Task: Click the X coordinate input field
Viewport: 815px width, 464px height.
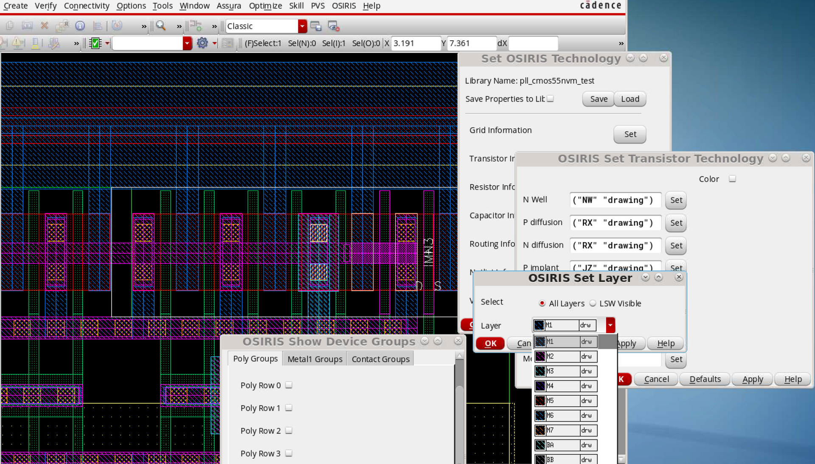Action: click(416, 43)
